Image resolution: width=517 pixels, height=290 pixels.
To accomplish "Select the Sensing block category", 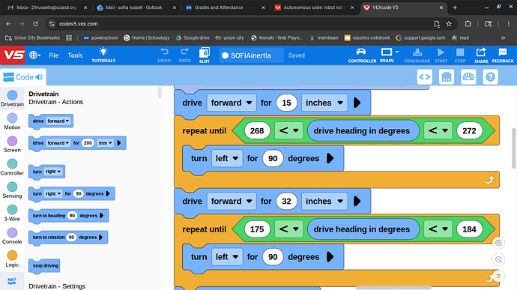I will coord(12,190).
